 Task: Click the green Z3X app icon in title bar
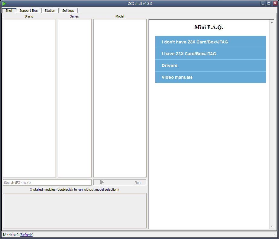(4, 3)
